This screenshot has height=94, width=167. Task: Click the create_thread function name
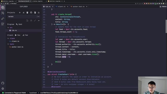click(64, 14)
